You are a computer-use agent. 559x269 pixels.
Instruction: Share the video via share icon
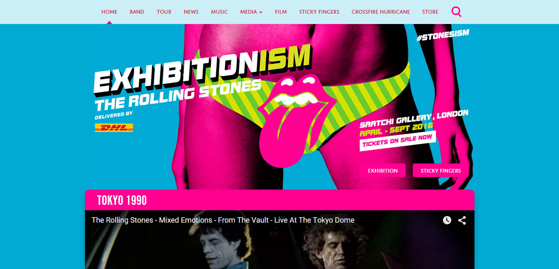click(x=462, y=220)
